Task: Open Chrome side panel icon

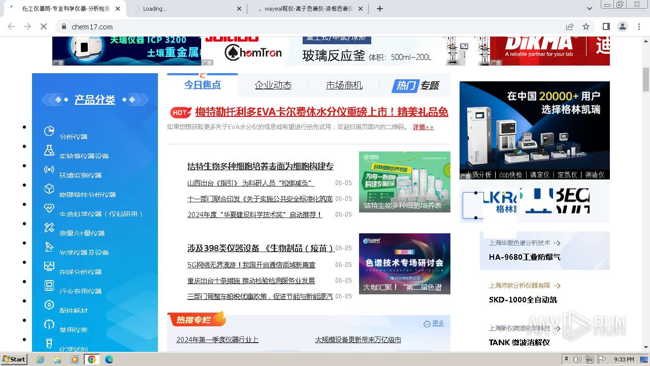Action: pos(606,26)
